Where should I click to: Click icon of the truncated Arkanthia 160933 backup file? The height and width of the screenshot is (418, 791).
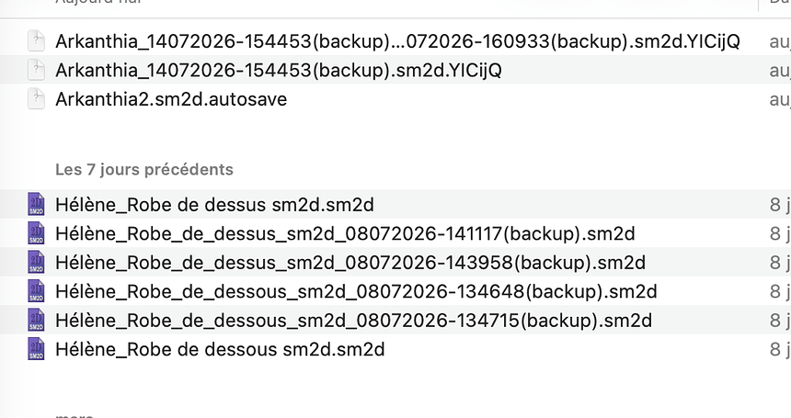[x=36, y=40]
